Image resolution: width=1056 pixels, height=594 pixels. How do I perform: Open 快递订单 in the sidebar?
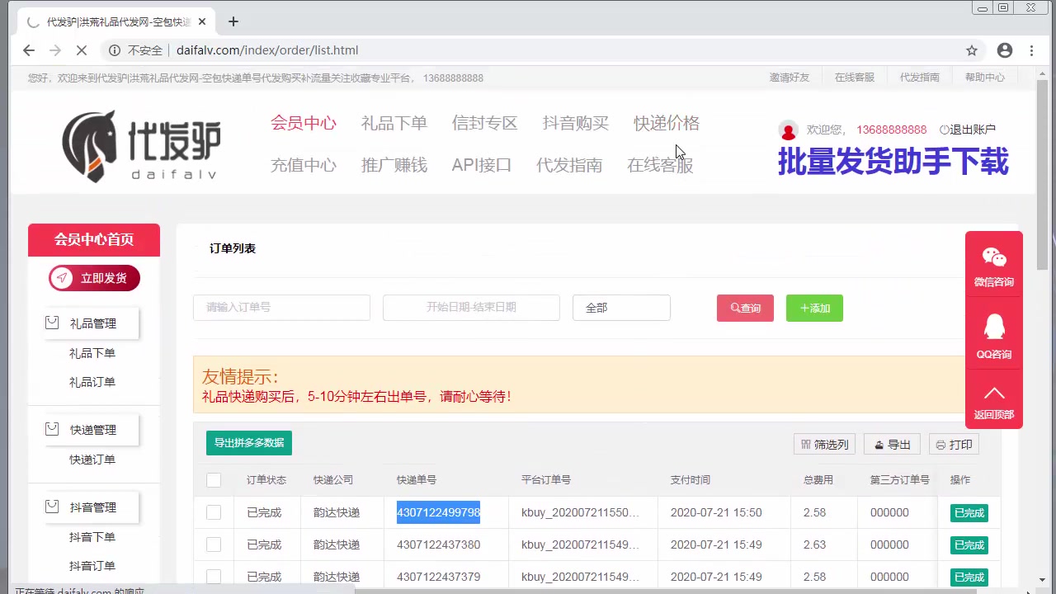[92, 460]
